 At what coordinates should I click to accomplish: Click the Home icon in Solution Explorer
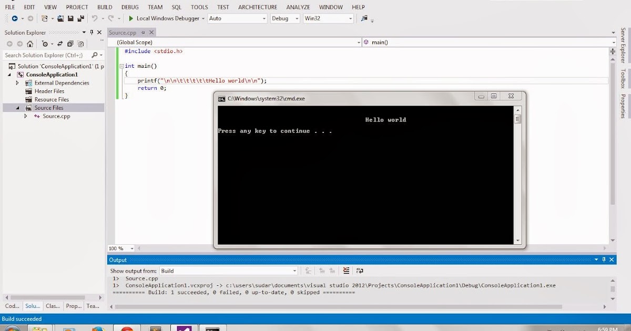pyautogui.click(x=30, y=44)
